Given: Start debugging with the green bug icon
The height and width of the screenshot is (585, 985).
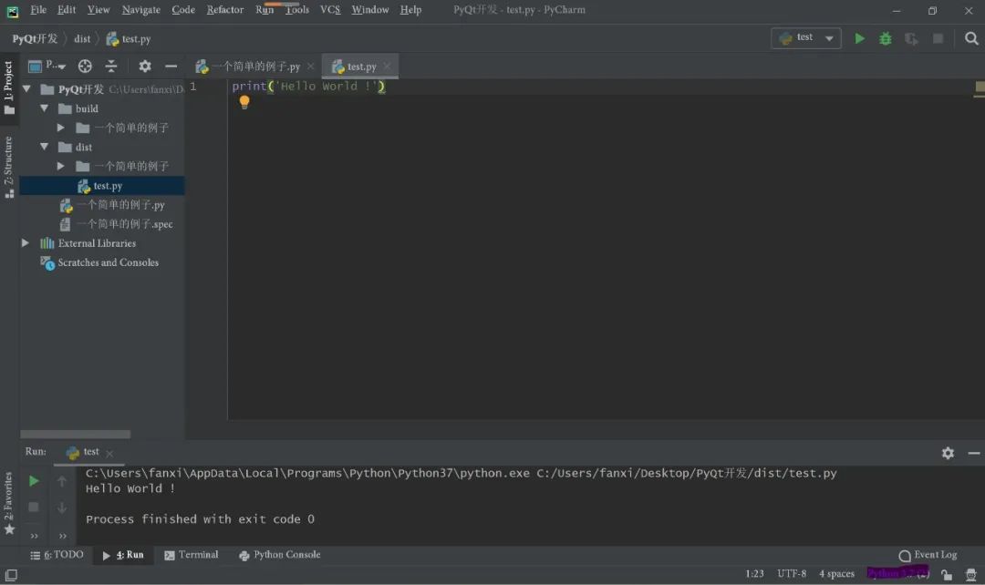Looking at the screenshot, I should [885, 39].
